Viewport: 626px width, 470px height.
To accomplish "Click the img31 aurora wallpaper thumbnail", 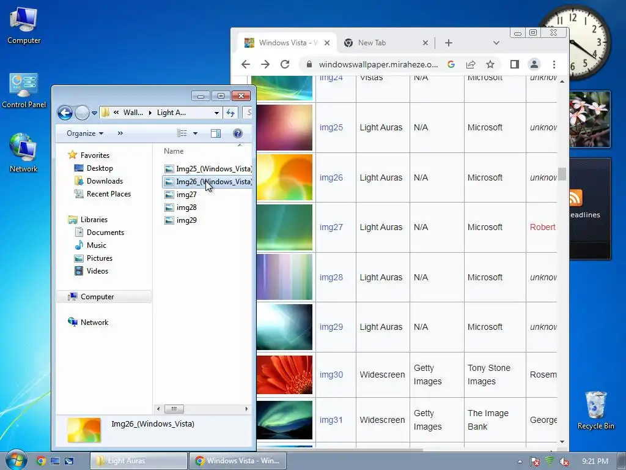I will 284,420.
